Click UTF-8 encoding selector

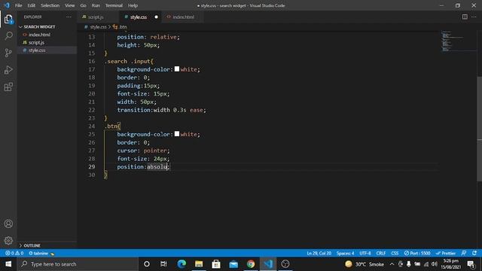[x=365, y=253]
